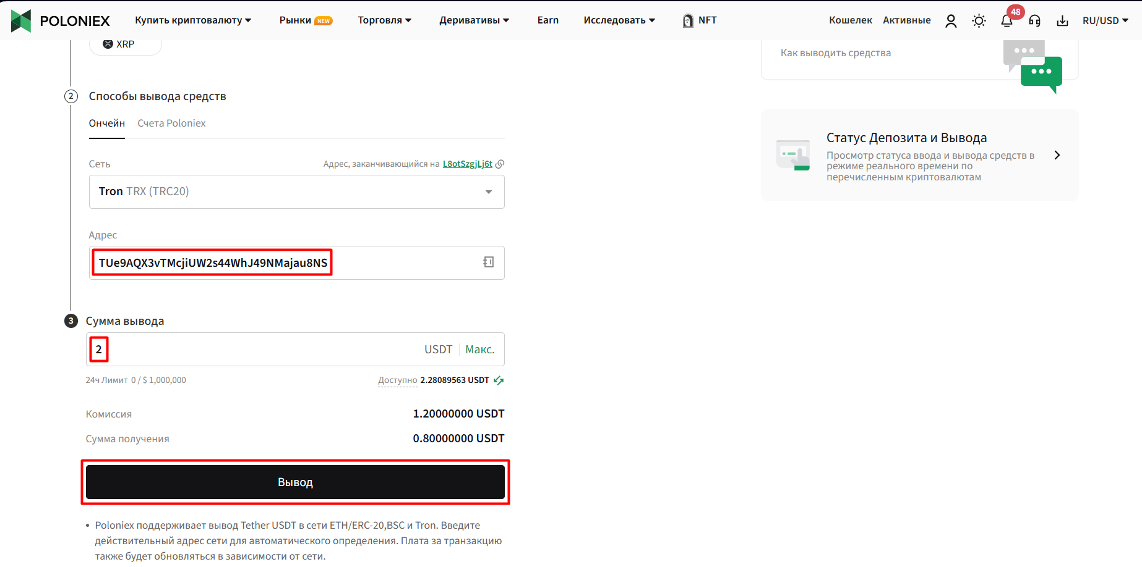Toggle the light/dark theme sun icon
Viewport: 1142px width, 567px height.
979,21
